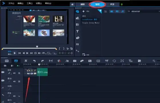Jump to the end of the project
The width and height of the screenshot is (160, 103).
click(x=31, y=53)
